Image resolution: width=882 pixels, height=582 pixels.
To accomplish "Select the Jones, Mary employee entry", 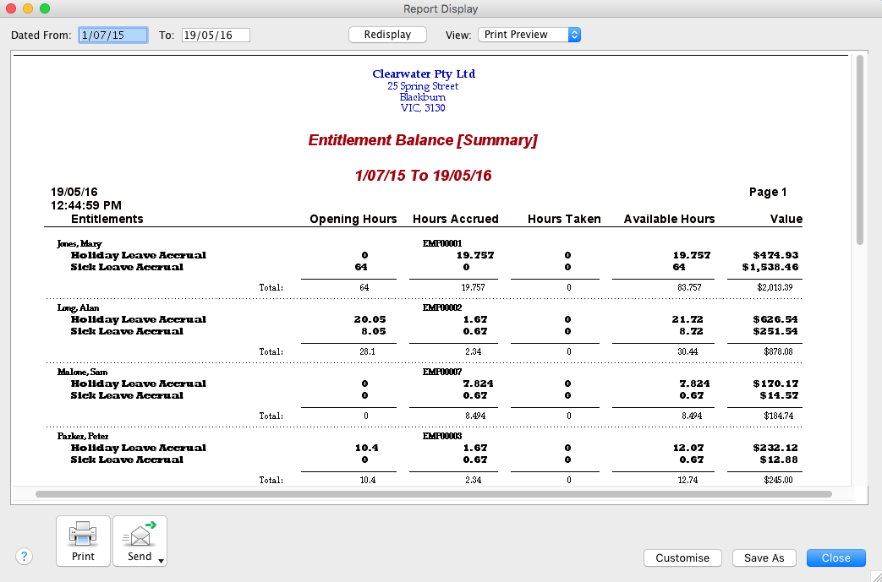I will click(x=79, y=243).
